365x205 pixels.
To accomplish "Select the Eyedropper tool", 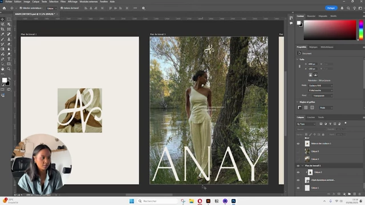I will coord(2,34).
